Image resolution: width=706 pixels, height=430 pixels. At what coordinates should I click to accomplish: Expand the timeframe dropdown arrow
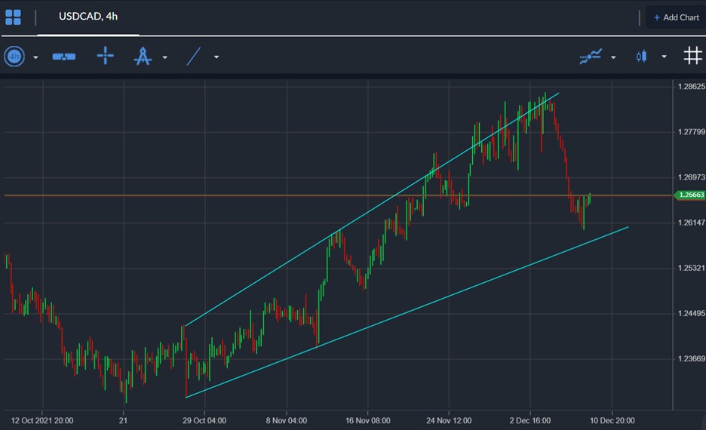tap(35, 57)
